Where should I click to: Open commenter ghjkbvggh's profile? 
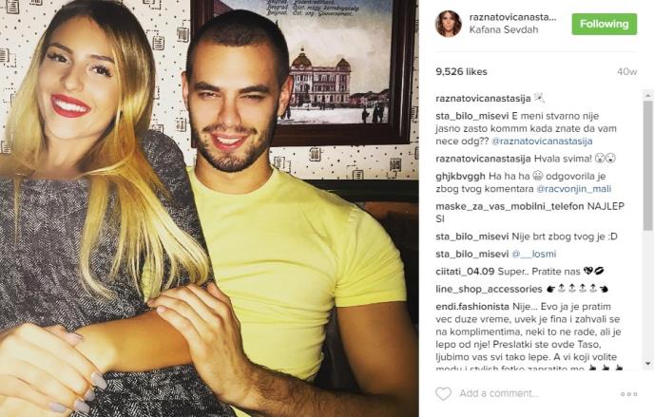460,177
